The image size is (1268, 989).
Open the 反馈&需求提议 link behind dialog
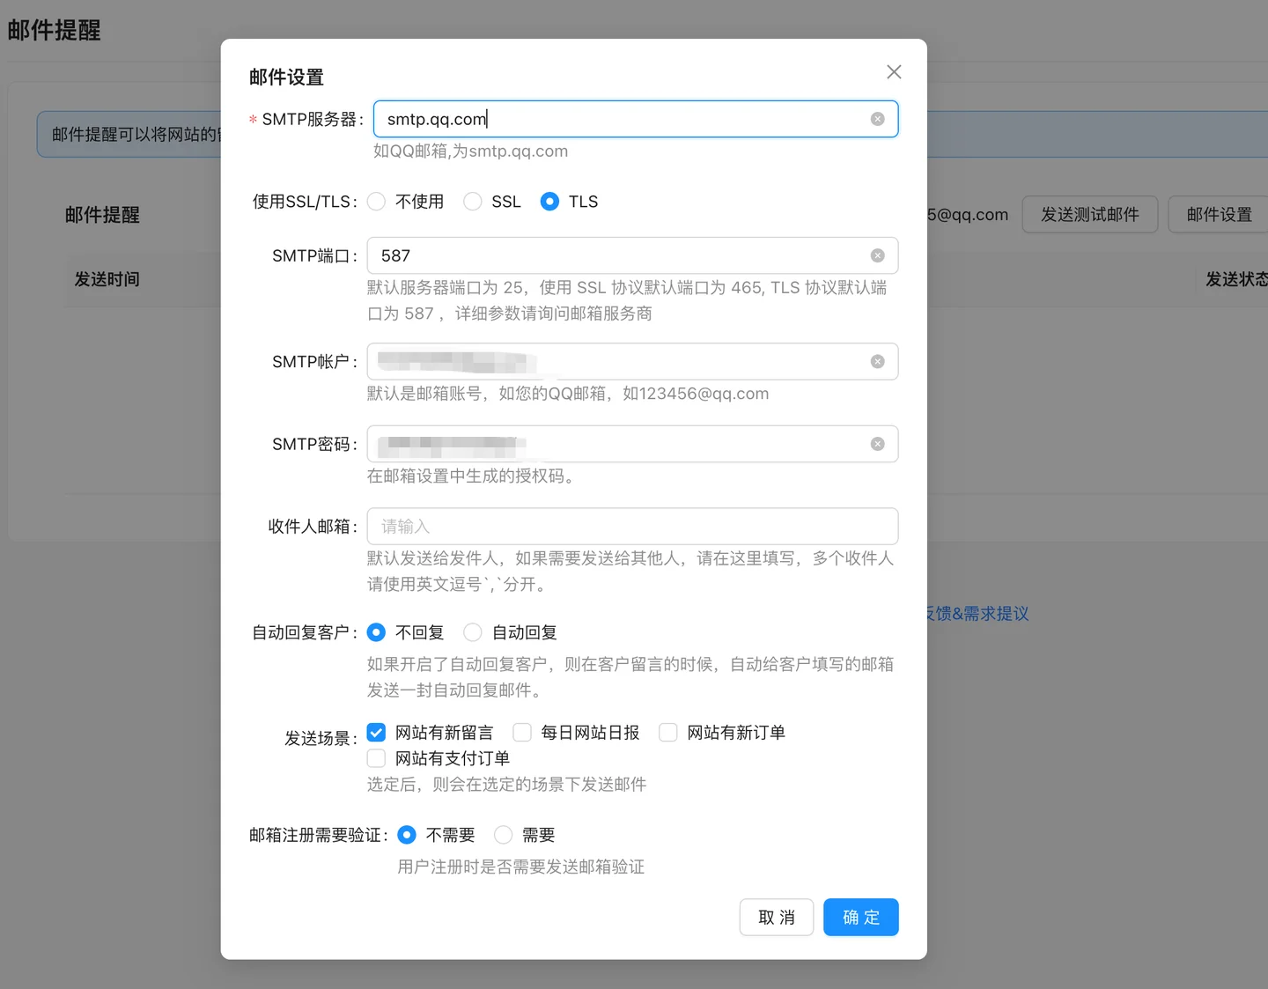(977, 614)
